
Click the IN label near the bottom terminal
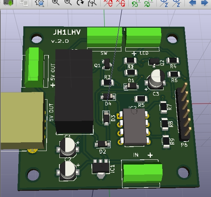[x=136, y=155]
